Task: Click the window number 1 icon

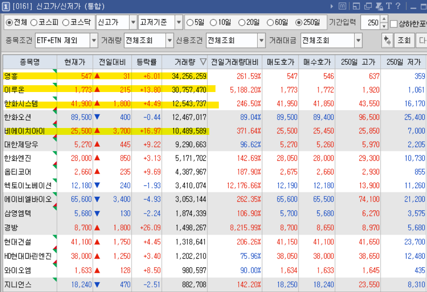Action: pos(6,6)
